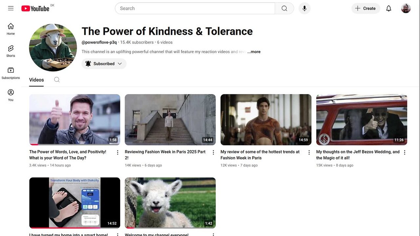Screen dimensions: 420x236
Task: Click the 6 videos count text
Action: point(165,42)
